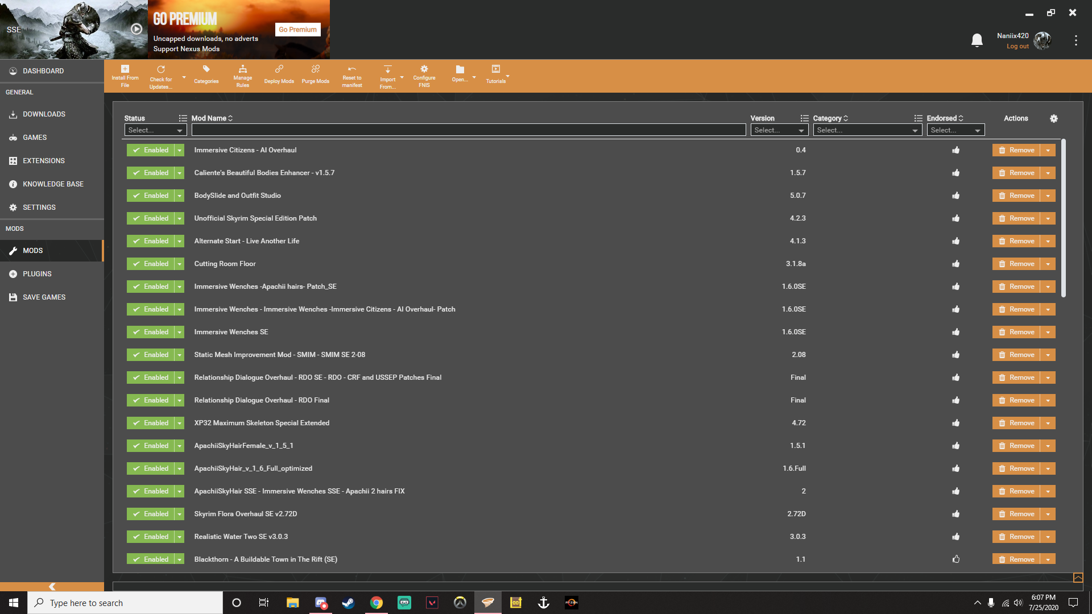
Task: Toggle Enabled status for Immersive Citizens
Action: tap(151, 150)
